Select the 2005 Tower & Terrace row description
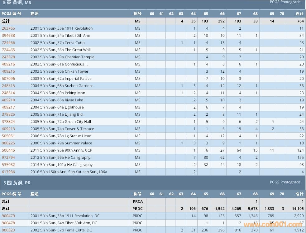 (x=62, y=129)
